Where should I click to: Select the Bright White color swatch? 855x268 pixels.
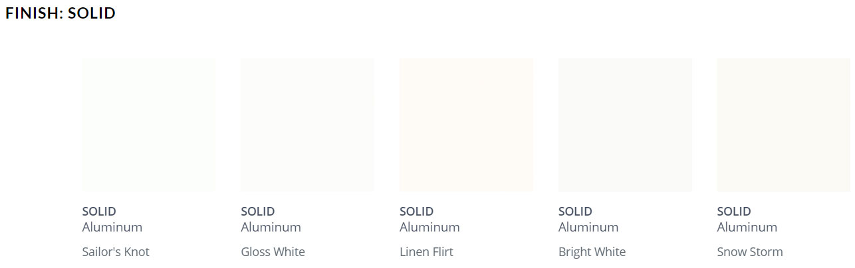(x=625, y=125)
